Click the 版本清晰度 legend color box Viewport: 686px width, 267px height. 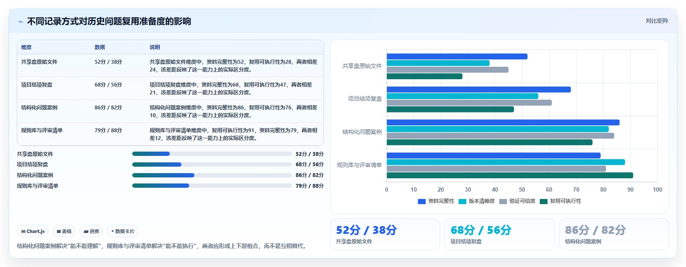(x=462, y=201)
